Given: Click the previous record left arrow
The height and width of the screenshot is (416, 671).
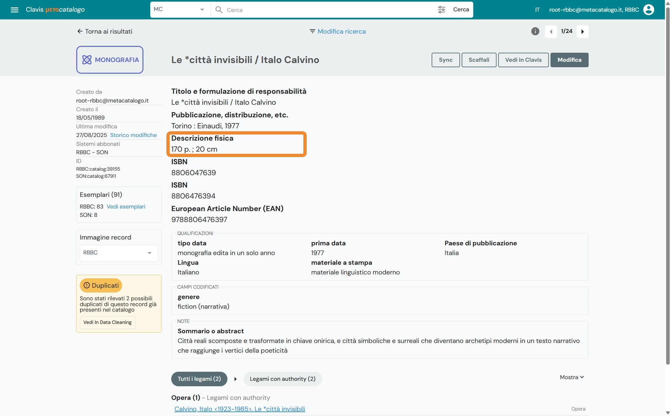Looking at the screenshot, I should [x=551, y=31].
